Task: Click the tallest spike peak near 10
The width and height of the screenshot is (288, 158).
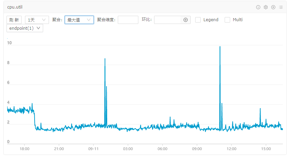Action: 220,47
